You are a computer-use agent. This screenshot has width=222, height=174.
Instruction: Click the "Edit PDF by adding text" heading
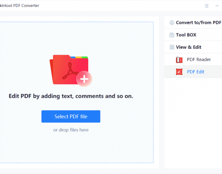point(71,96)
